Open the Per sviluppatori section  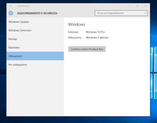coord(18,65)
